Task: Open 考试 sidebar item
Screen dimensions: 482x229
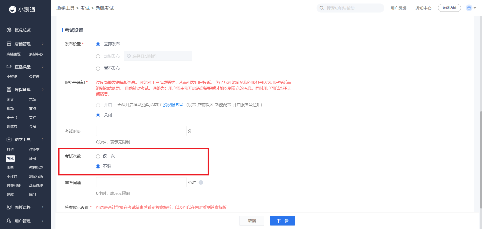Action: (x=10, y=158)
